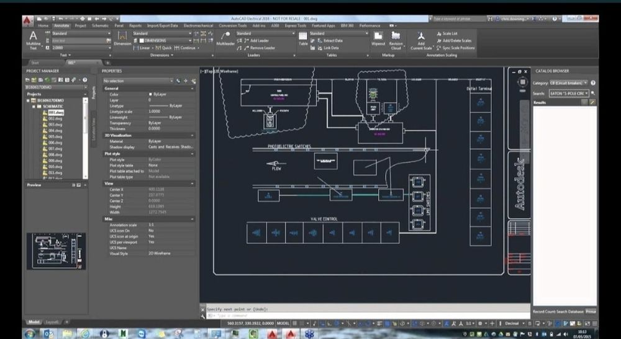621x339 pixels.
Task: Toggle lineweight display in status bar
Action: tap(380, 323)
